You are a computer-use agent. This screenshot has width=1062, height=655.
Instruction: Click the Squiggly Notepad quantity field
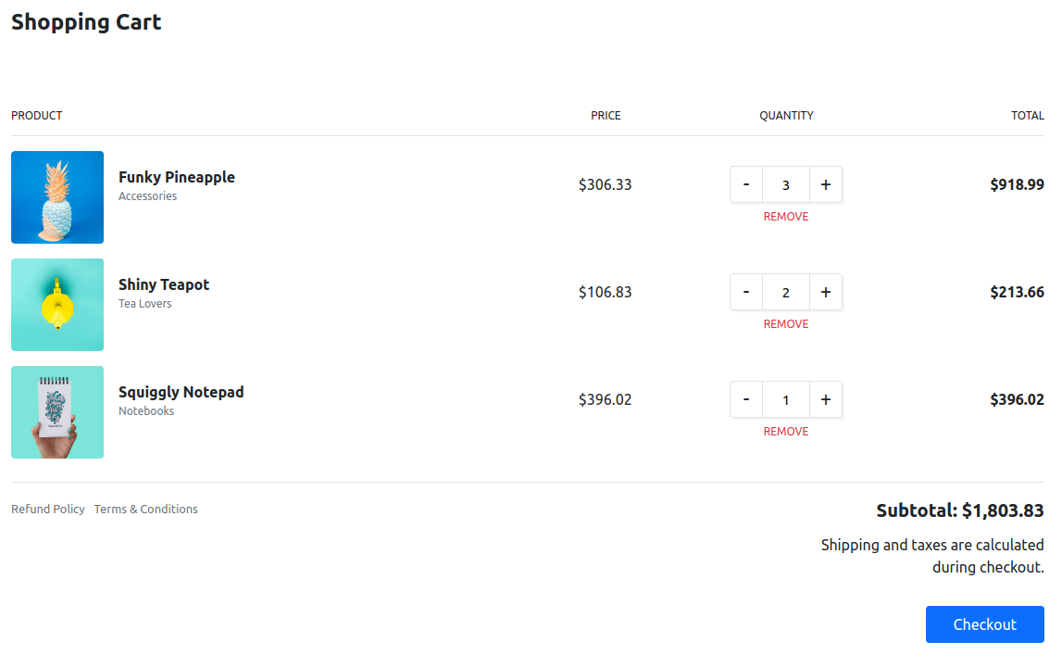click(x=785, y=398)
